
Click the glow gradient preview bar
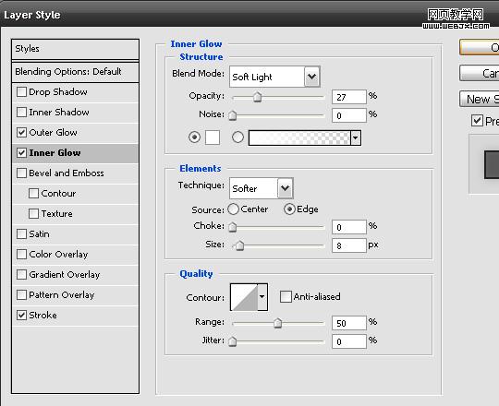tap(299, 138)
